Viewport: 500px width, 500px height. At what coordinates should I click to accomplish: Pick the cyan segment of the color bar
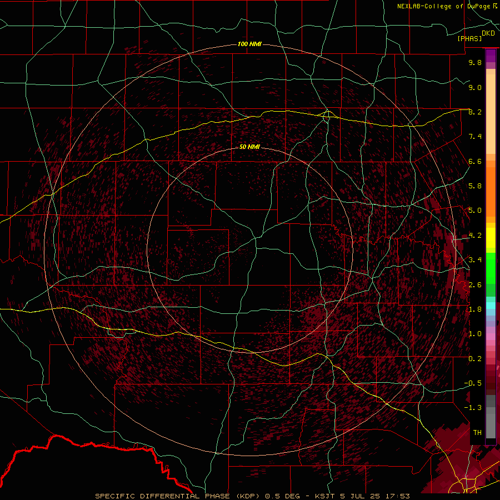click(491, 306)
